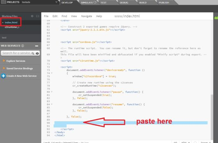The image size is (218, 143).
Task: Open the HTML language dropdown in status bar
Action: [x=186, y=142]
